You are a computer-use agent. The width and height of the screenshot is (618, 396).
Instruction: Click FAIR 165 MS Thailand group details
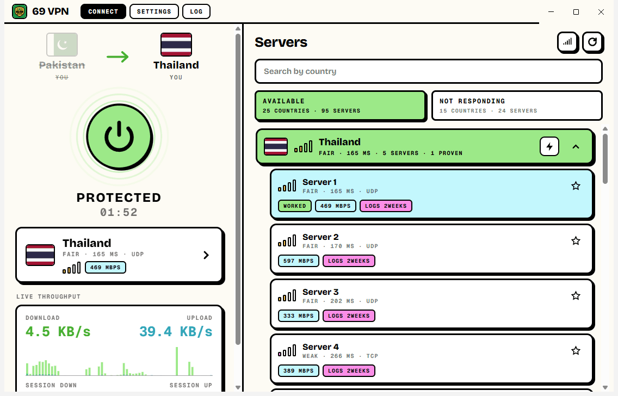click(x=391, y=153)
